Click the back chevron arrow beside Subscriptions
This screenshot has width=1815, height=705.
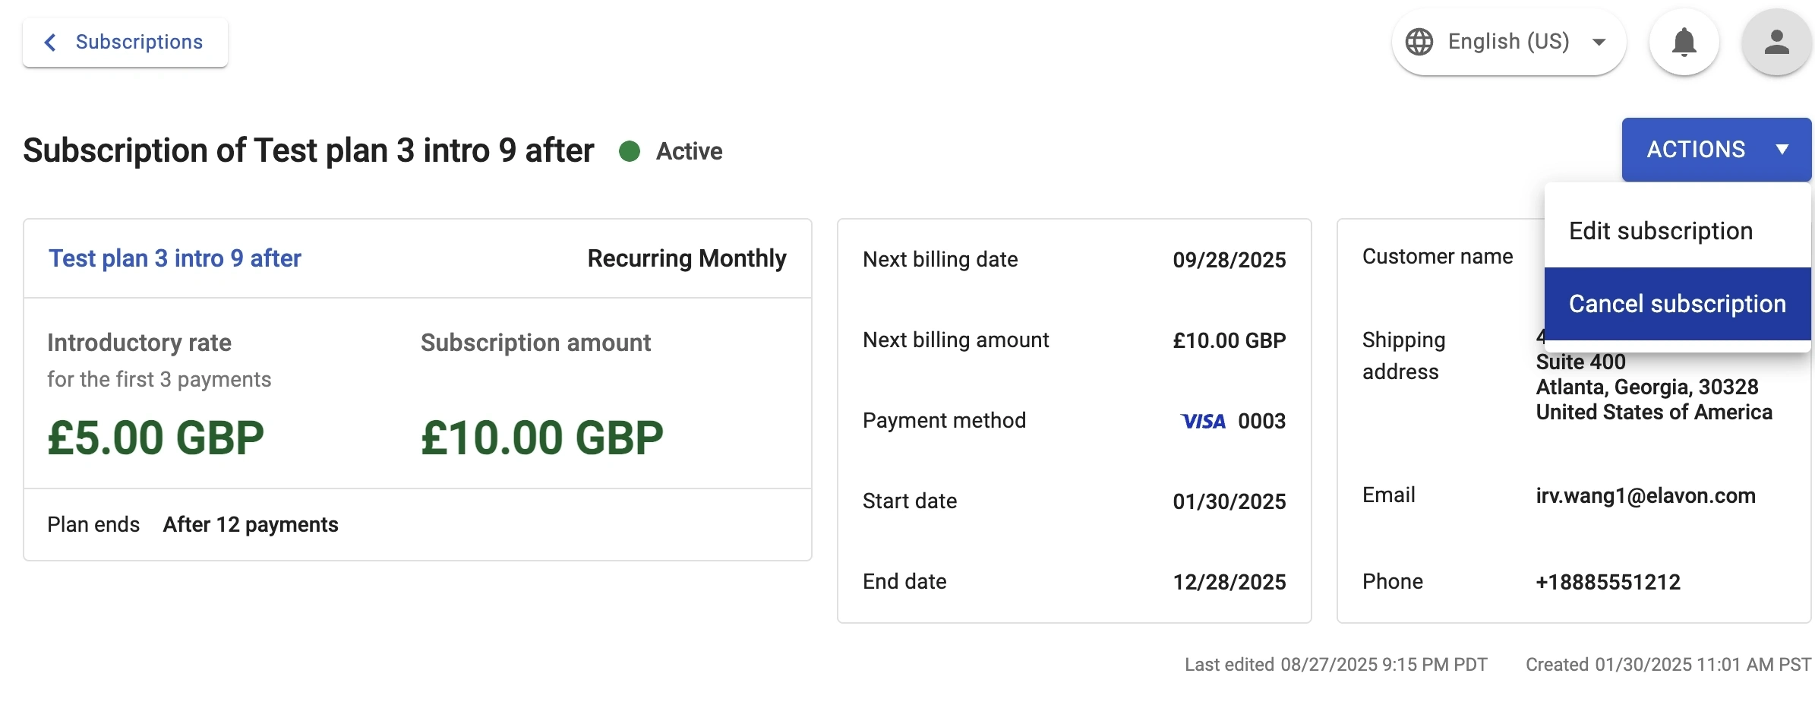pos(50,42)
